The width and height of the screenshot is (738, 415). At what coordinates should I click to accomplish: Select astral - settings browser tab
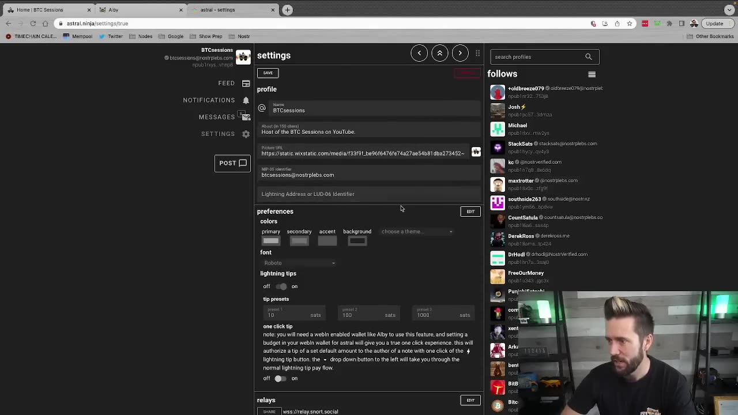pyautogui.click(x=233, y=10)
